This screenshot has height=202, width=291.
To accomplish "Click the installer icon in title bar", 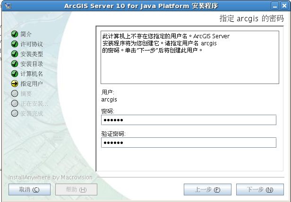I will click(8, 6).
